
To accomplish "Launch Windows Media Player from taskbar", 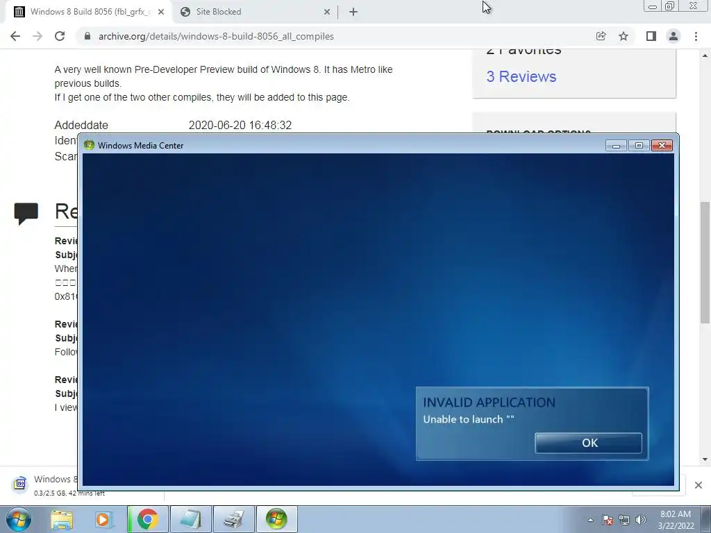I will point(103,519).
